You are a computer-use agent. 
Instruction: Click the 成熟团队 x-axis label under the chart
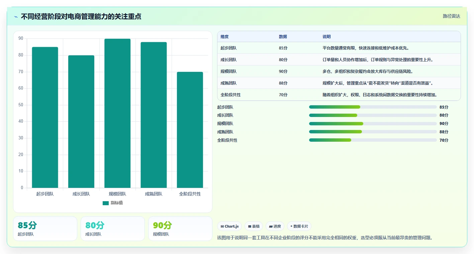pos(154,194)
